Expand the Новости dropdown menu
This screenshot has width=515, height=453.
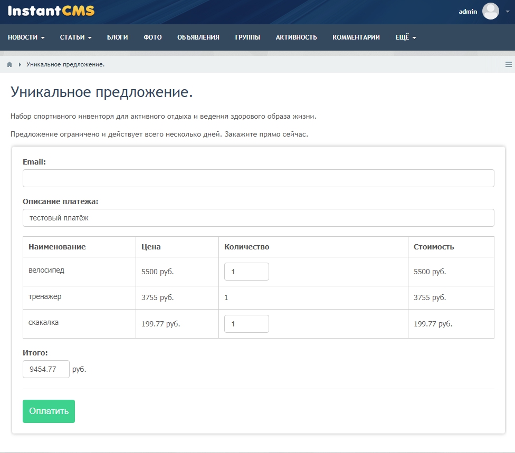pos(26,37)
